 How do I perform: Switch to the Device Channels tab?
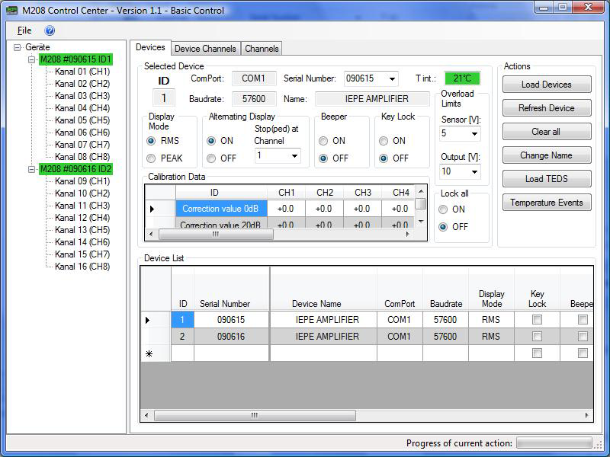(205, 49)
